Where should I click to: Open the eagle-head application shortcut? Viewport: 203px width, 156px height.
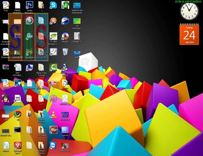[x=65, y=21]
